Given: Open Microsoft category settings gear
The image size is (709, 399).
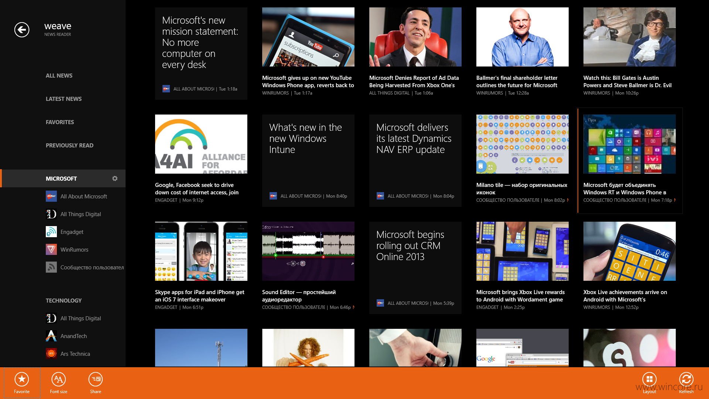Looking at the screenshot, I should [115, 178].
